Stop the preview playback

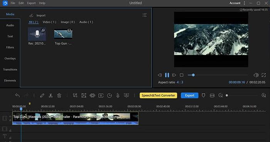pos(182,75)
